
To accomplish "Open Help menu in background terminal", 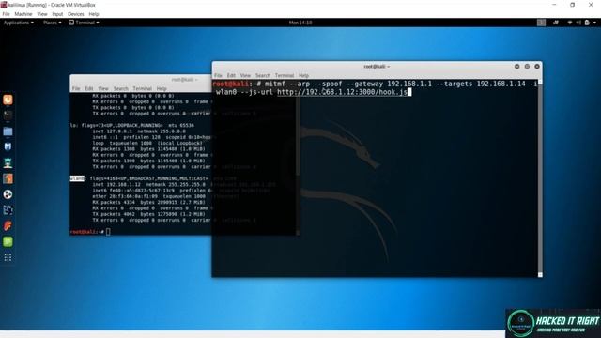I will [x=162, y=88].
